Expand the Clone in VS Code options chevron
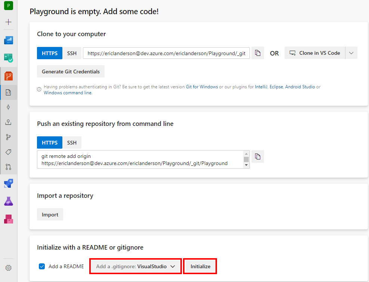 (351, 53)
